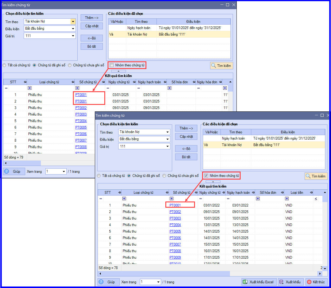
Task: Select Chứng từ chưa ghi sổ radio in back window
Action: click(x=70, y=65)
